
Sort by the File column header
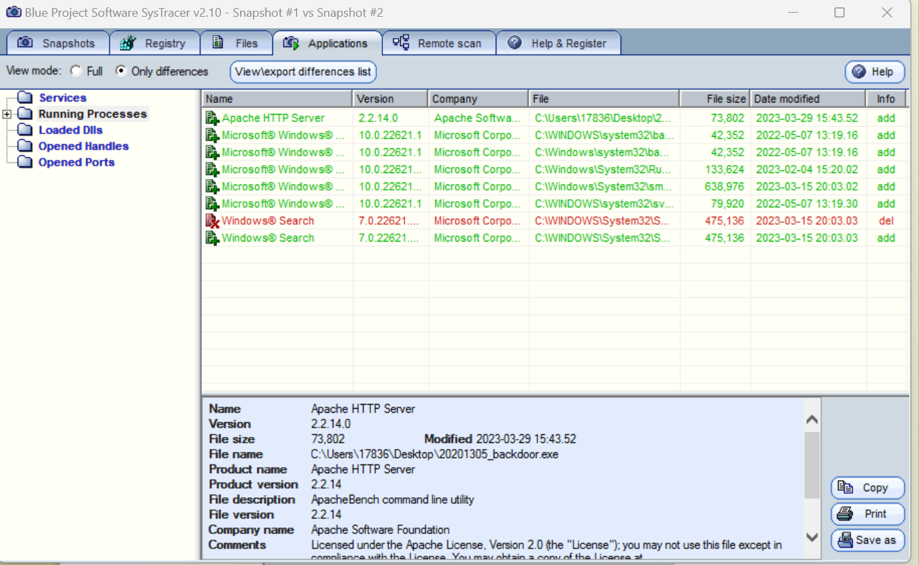pos(604,99)
